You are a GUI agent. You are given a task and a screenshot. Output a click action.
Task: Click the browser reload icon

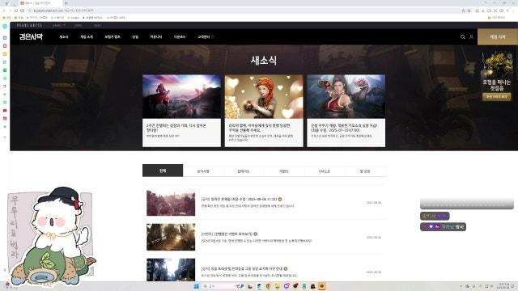click(16, 11)
